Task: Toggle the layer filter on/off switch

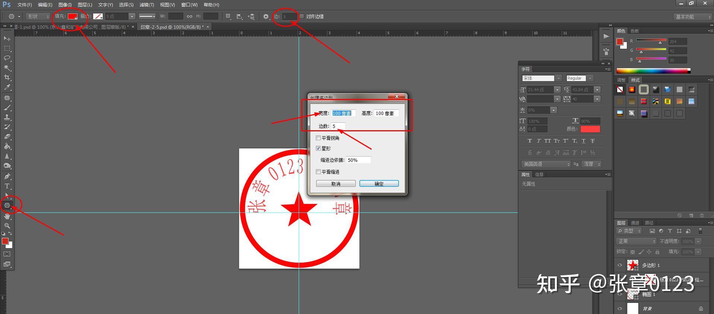Action: pos(700,231)
